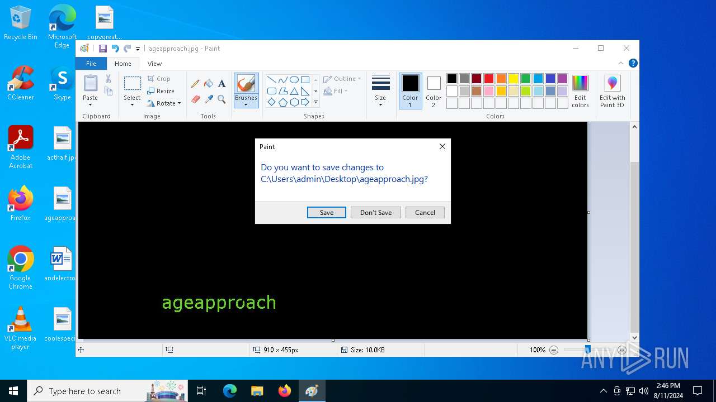Click the Copy icon in Clipboard group
The width and height of the screenshot is (716, 402).
109,91
